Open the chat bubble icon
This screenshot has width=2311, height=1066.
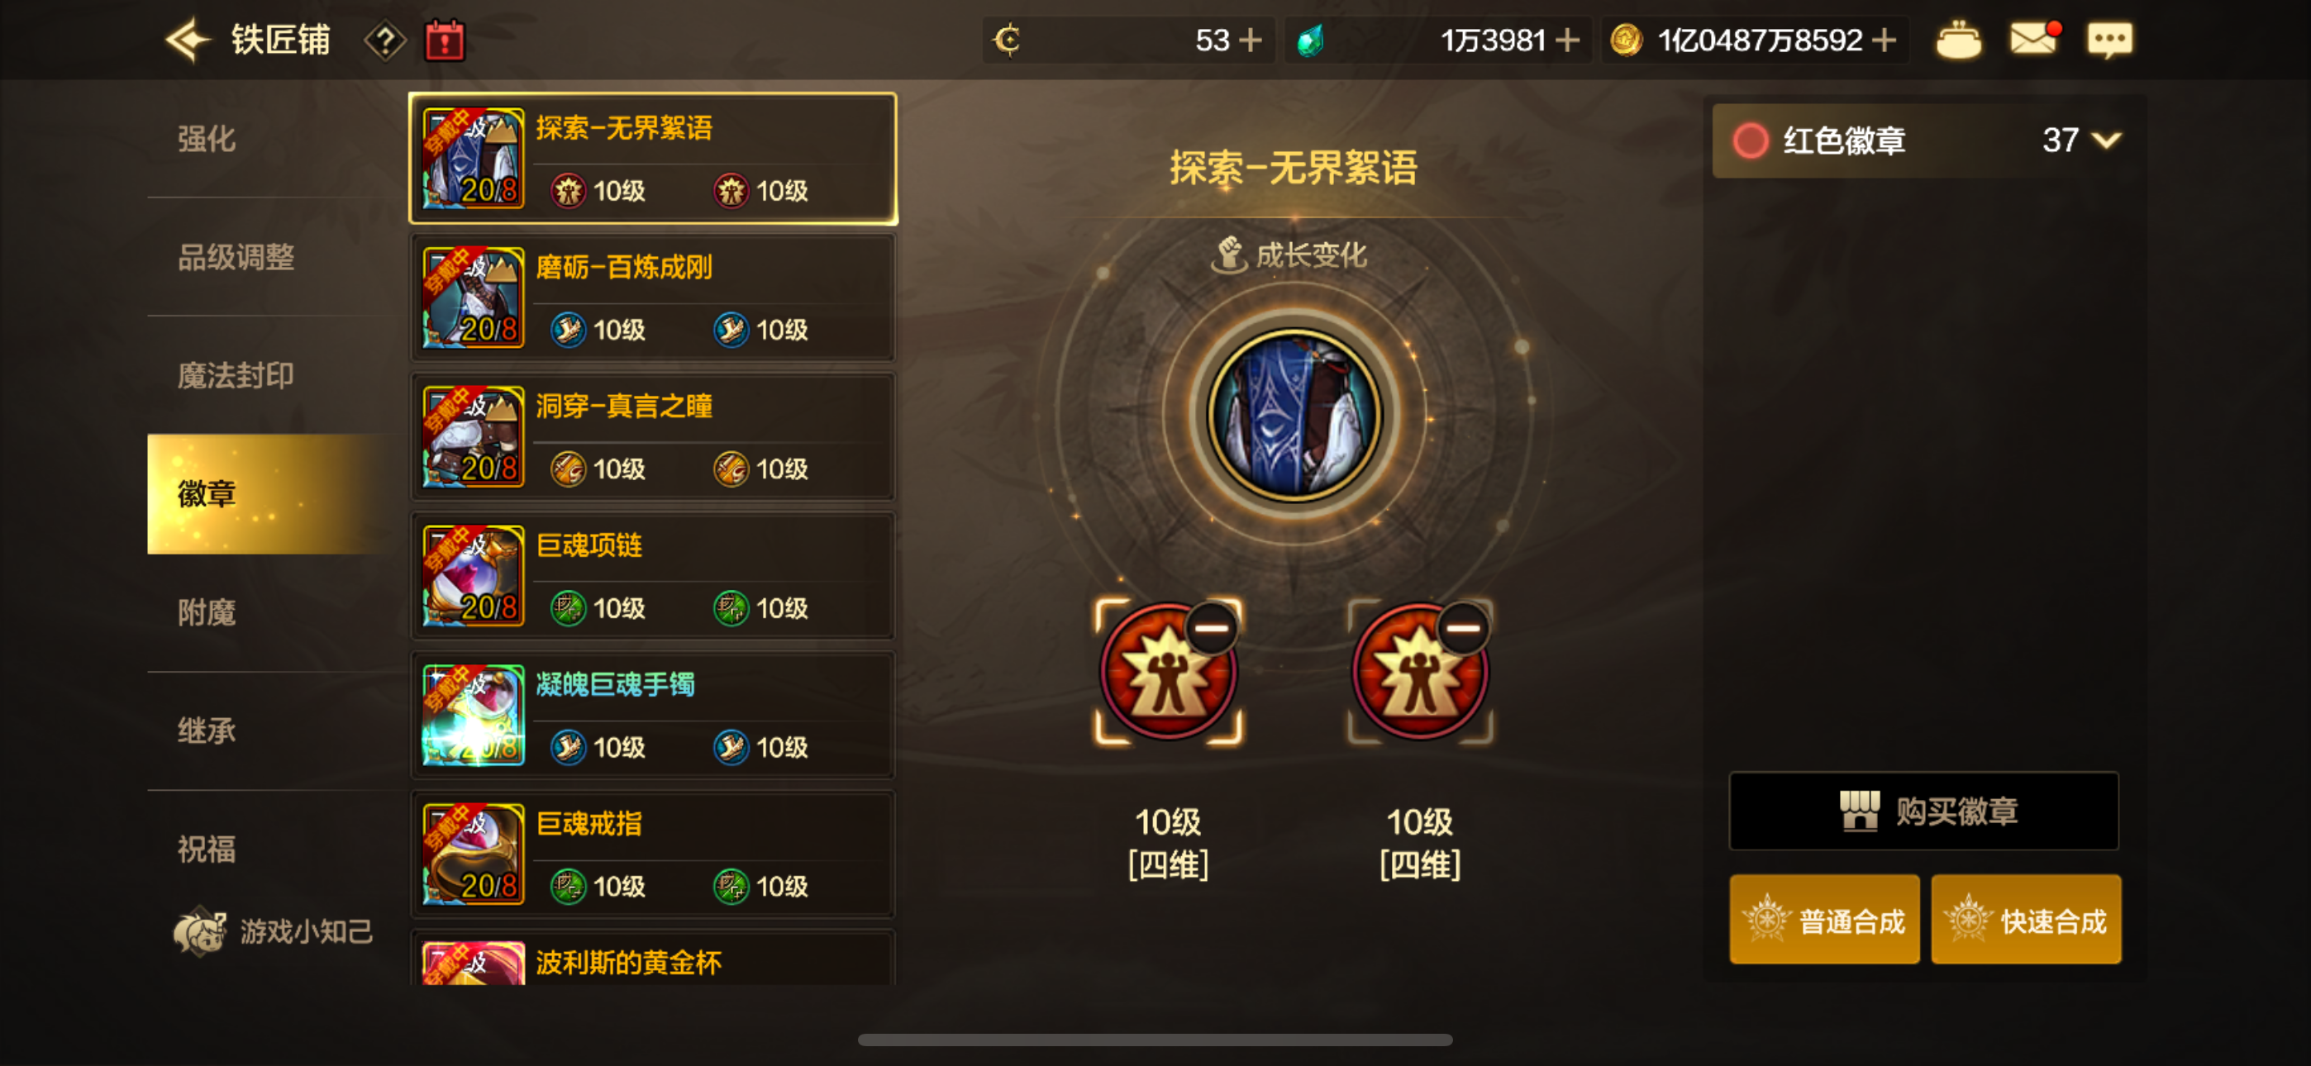[2109, 40]
